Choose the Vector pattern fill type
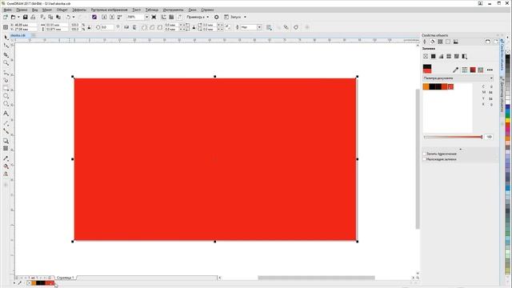Viewport: 512px width, 288px height. (x=449, y=57)
